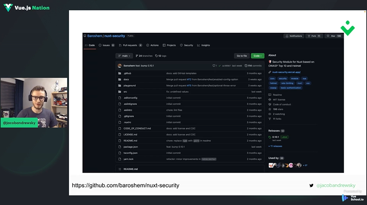The width and height of the screenshot is (367, 205).
Task: Show the 27 more dependents link
Action: coord(305,165)
